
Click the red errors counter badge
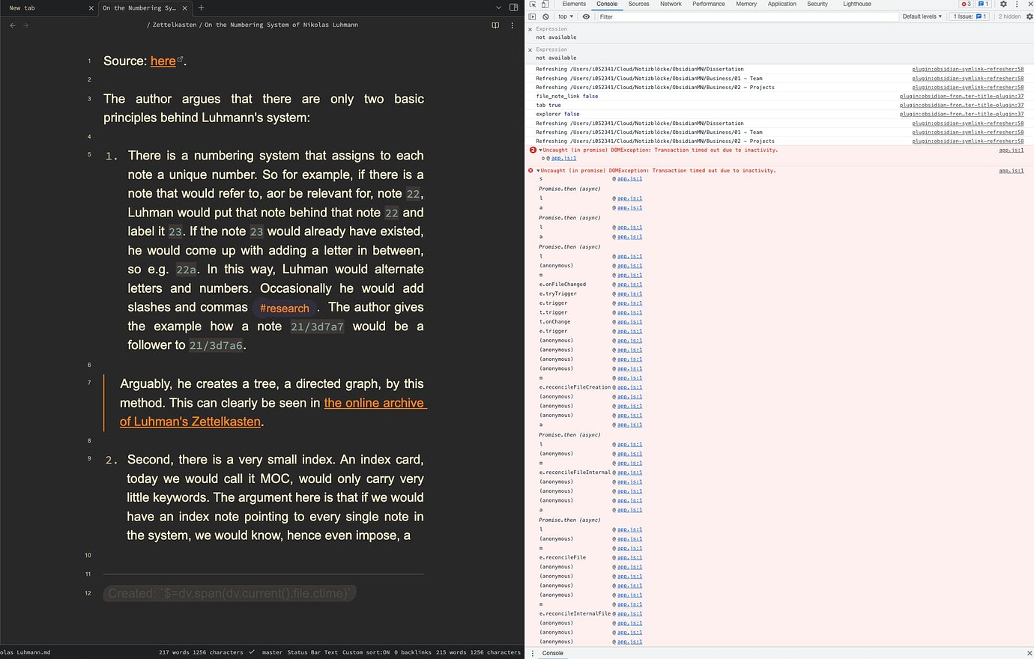point(965,4)
